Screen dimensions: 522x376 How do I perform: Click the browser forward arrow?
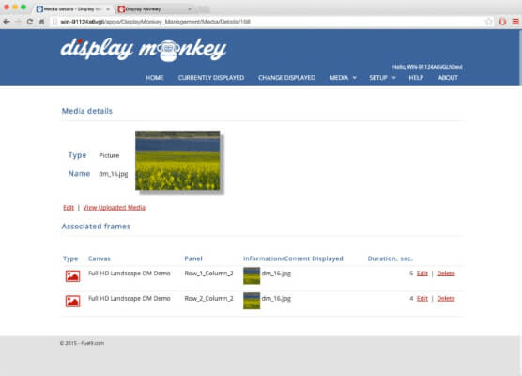tap(19, 22)
